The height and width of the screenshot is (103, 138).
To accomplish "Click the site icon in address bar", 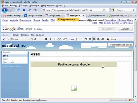I will (x=44, y=10).
